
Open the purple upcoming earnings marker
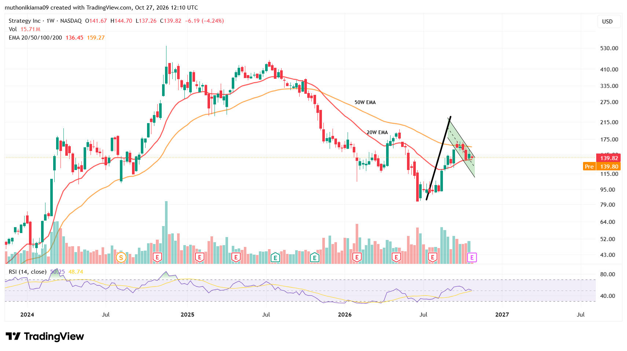(x=472, y=258)
